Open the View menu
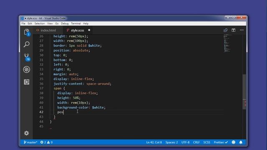 pyautogui.click(x=50, y=23)
